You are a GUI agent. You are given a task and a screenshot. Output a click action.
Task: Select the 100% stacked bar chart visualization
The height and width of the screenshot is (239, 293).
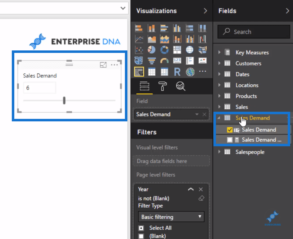tap(190, 28)
